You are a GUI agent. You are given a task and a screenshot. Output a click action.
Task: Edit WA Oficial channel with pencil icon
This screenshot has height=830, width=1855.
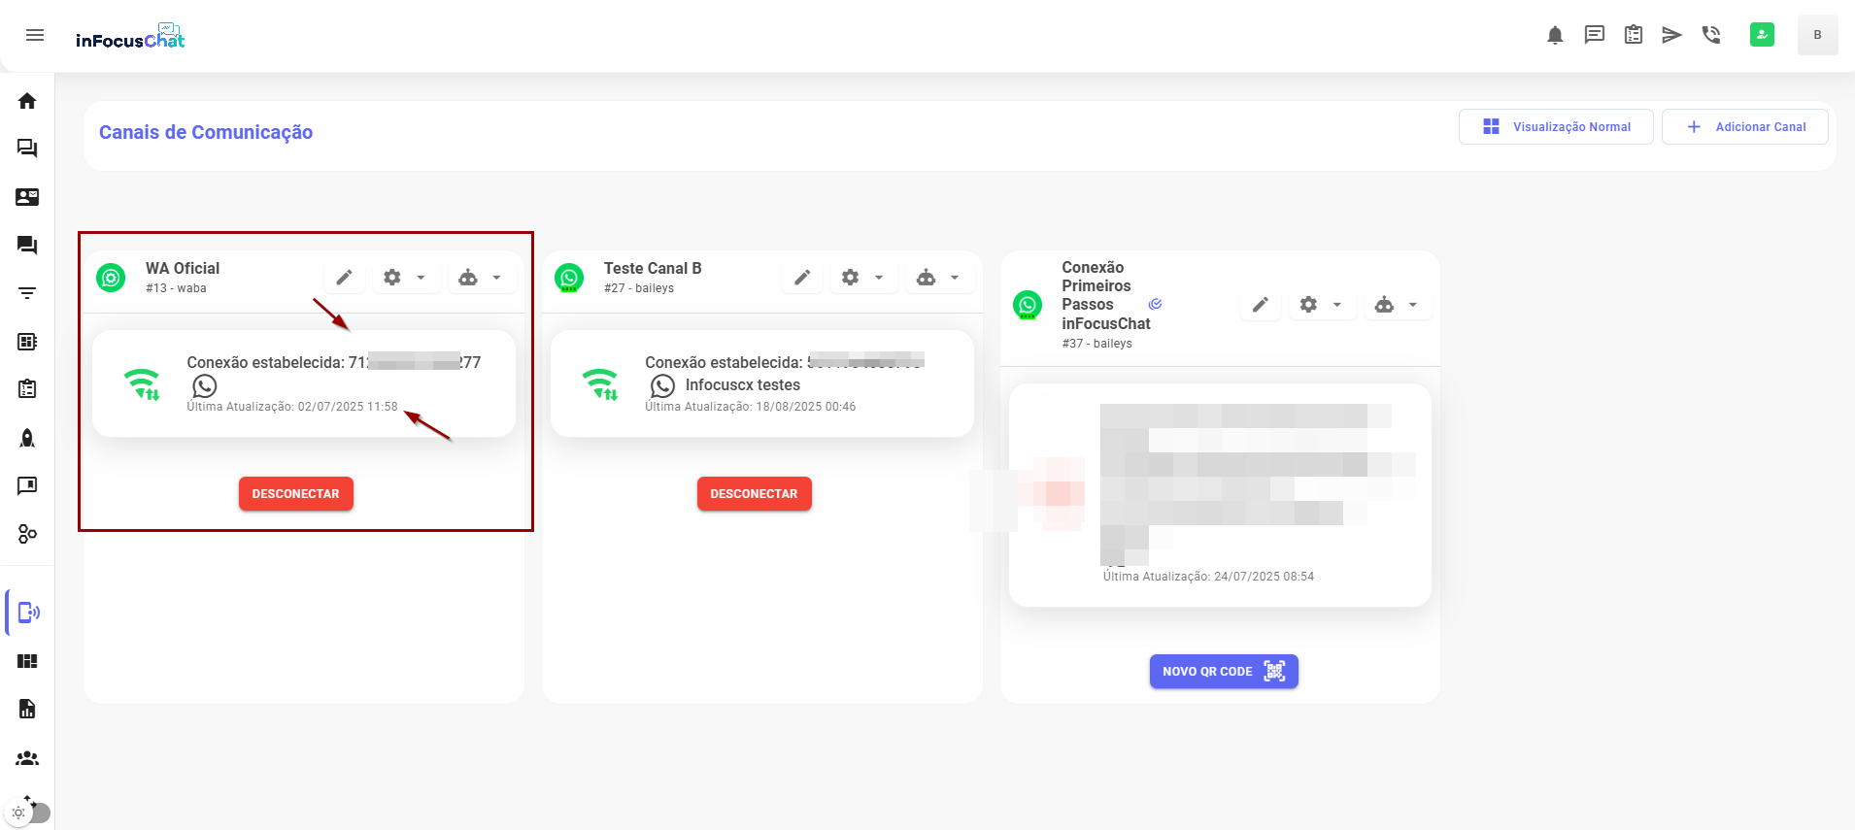344,279
